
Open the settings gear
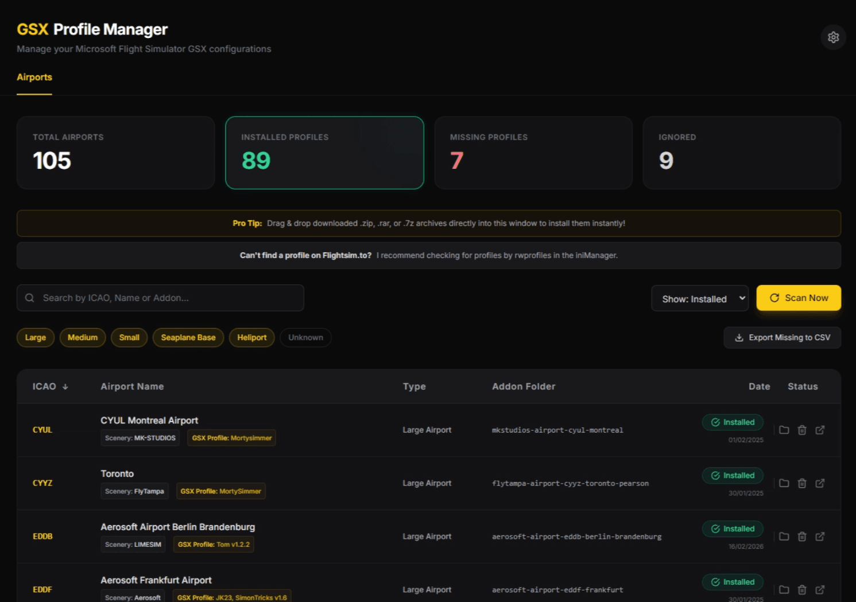[x=834, y=37]
